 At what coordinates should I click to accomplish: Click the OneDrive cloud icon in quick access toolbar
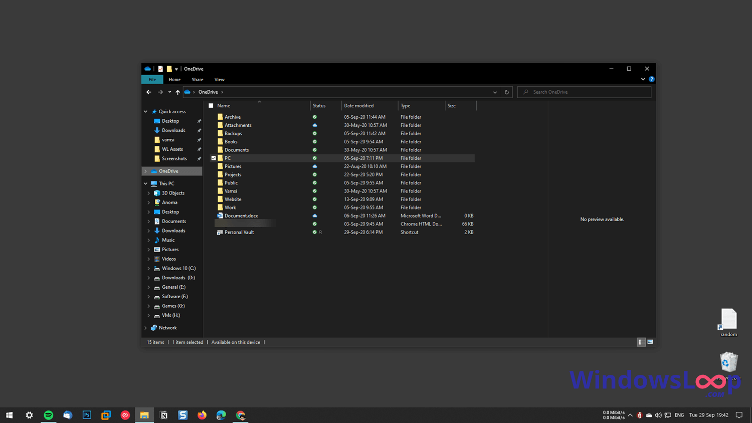pyautogui.click(x=147, y=69)
